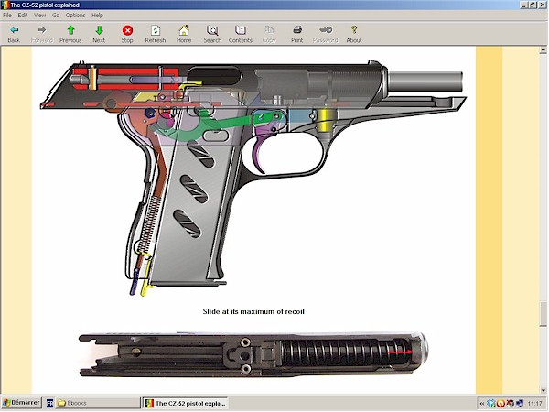Open the Options menu
This screenshot has width=549, height=412.
76,15
